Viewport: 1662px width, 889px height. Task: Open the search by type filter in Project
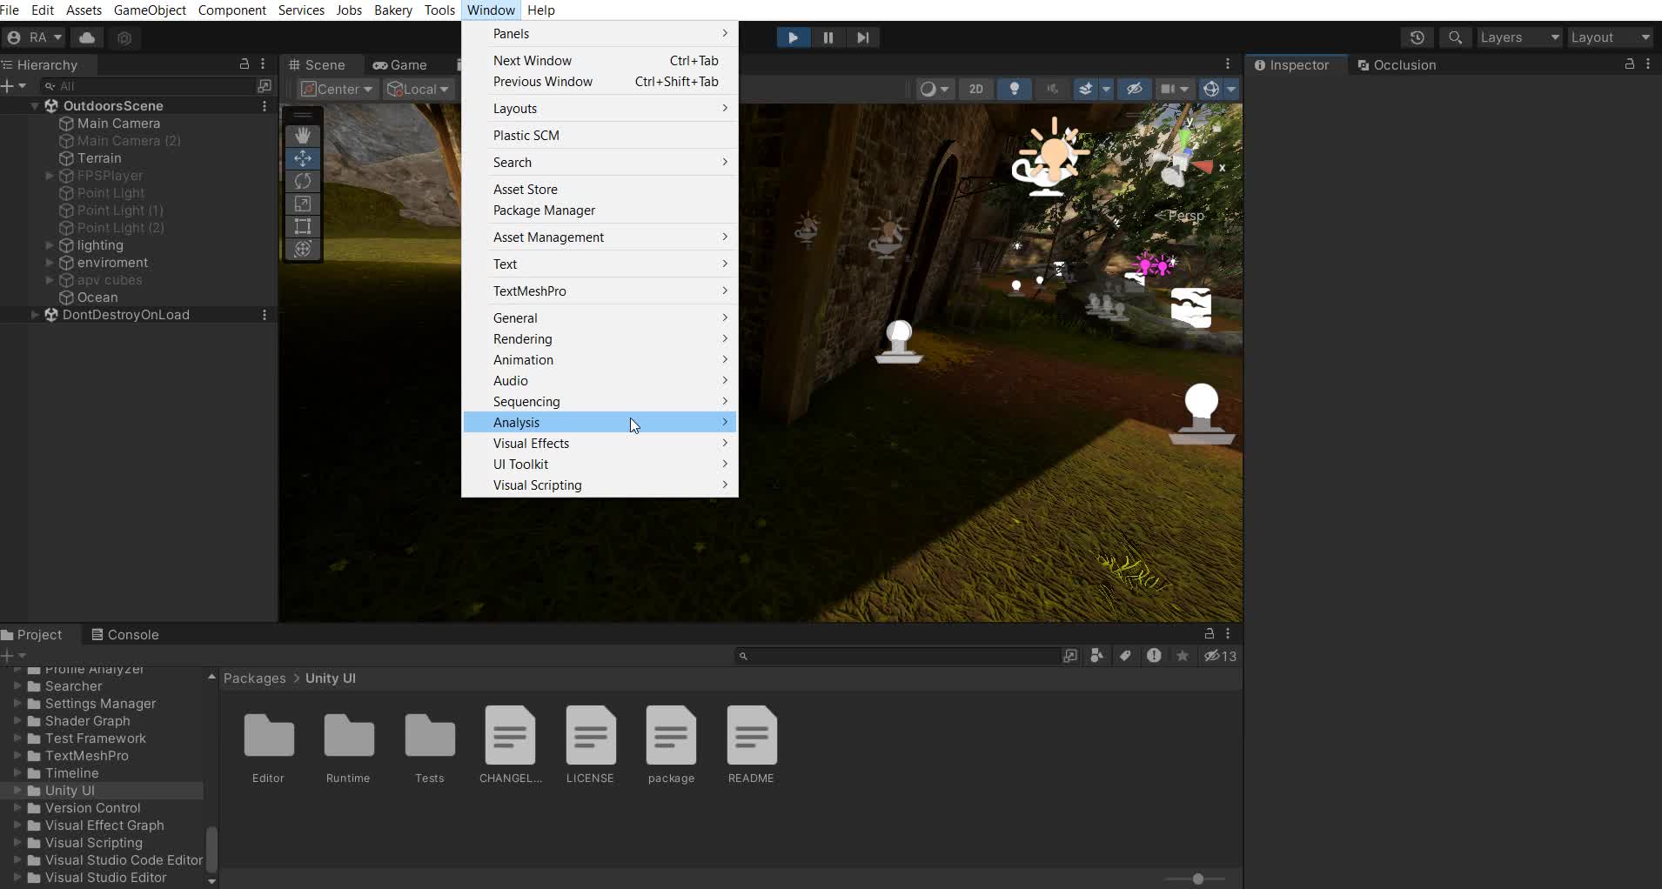(1096, 656)
